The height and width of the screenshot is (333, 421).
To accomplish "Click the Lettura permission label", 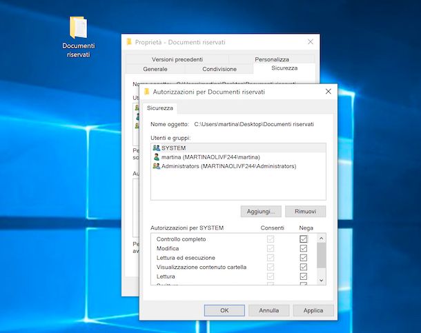I will point(166,276).
